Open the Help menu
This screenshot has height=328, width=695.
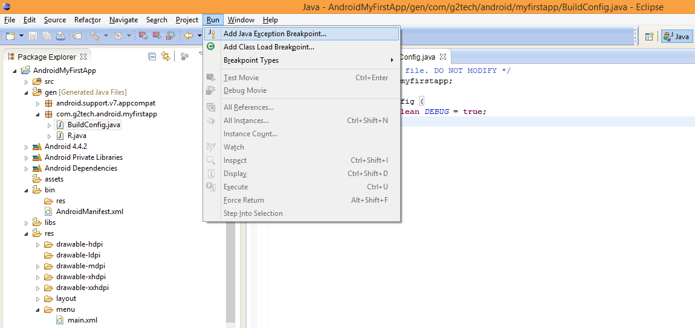[x=270, y=20]
